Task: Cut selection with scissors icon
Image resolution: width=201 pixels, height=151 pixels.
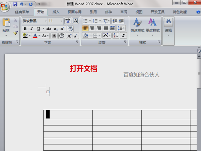Action: click(15, 20)
